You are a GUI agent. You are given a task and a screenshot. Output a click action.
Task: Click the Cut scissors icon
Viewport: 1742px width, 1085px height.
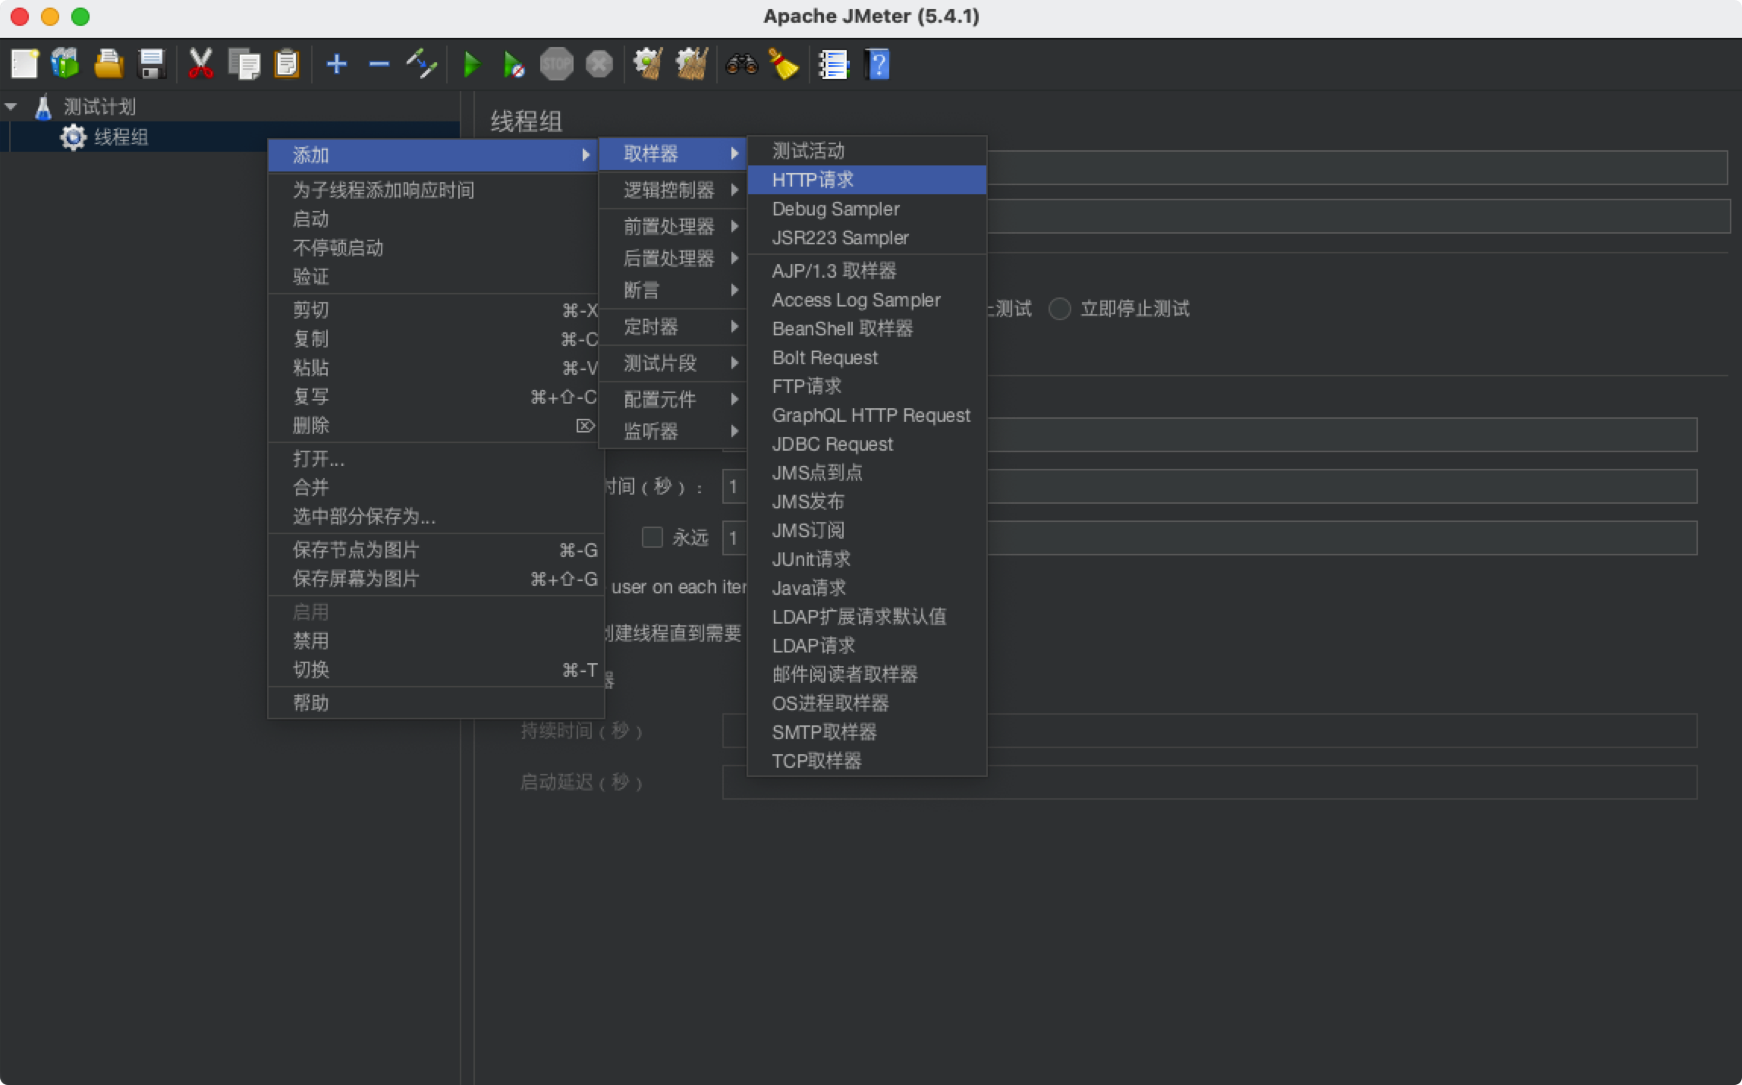coord(200,64)
